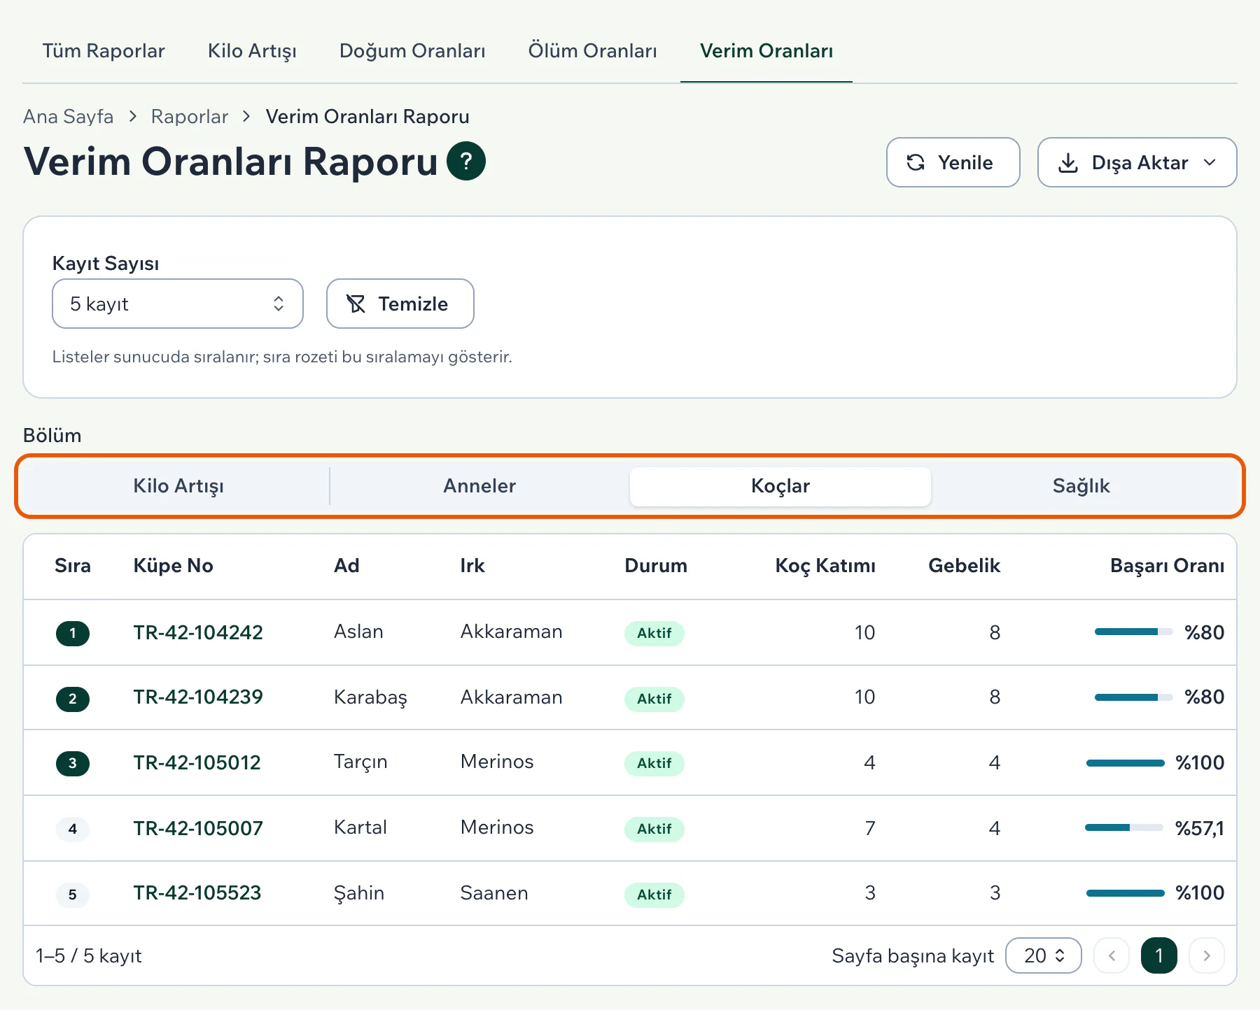Select the Anneler segment
This screenshot has width=1260, height=1010.
[479, 486]
